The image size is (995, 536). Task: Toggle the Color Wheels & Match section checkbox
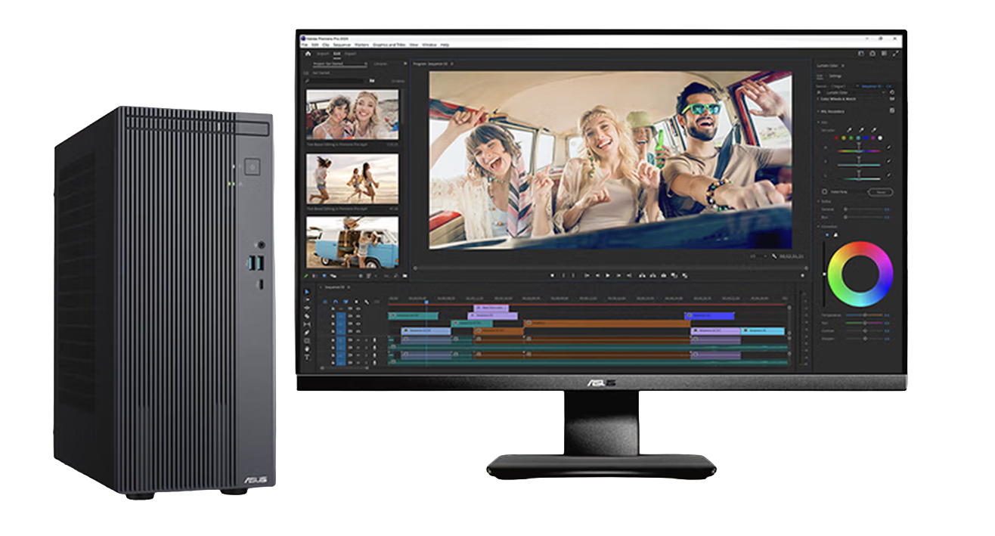tap(892, 99)
